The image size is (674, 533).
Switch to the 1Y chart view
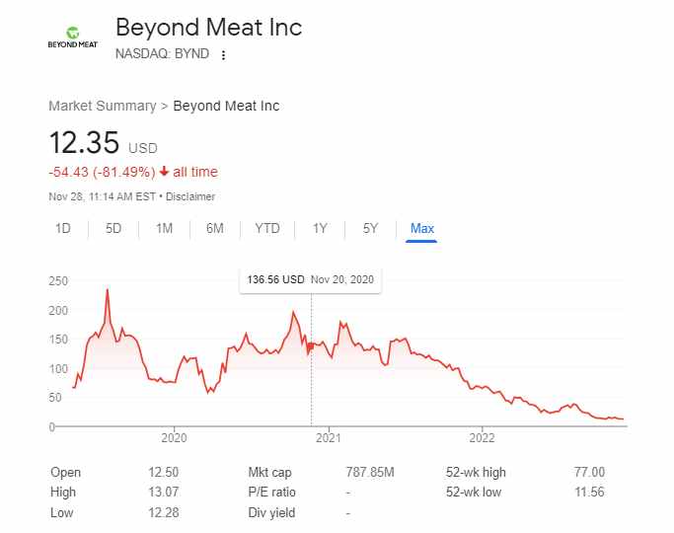point(320,229)
